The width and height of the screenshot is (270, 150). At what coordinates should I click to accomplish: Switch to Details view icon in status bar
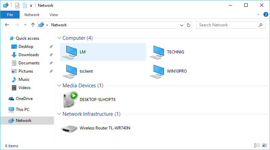click(257, 145)
